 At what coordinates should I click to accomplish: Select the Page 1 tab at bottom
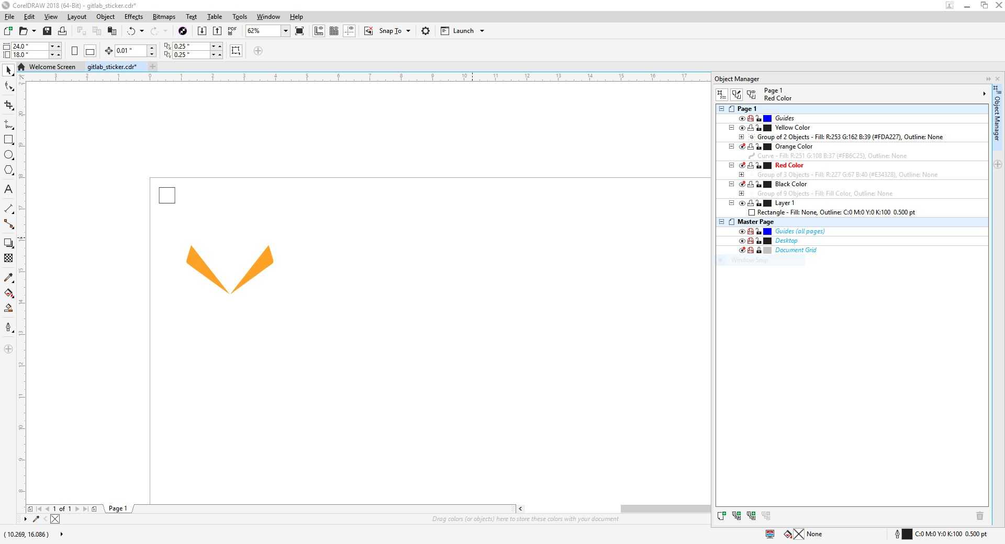118,508
